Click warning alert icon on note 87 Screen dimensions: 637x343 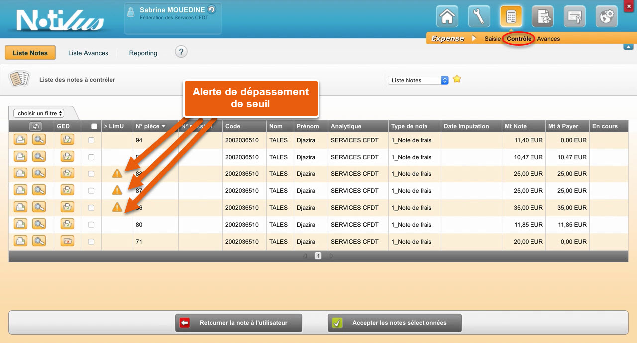point(117,190)
